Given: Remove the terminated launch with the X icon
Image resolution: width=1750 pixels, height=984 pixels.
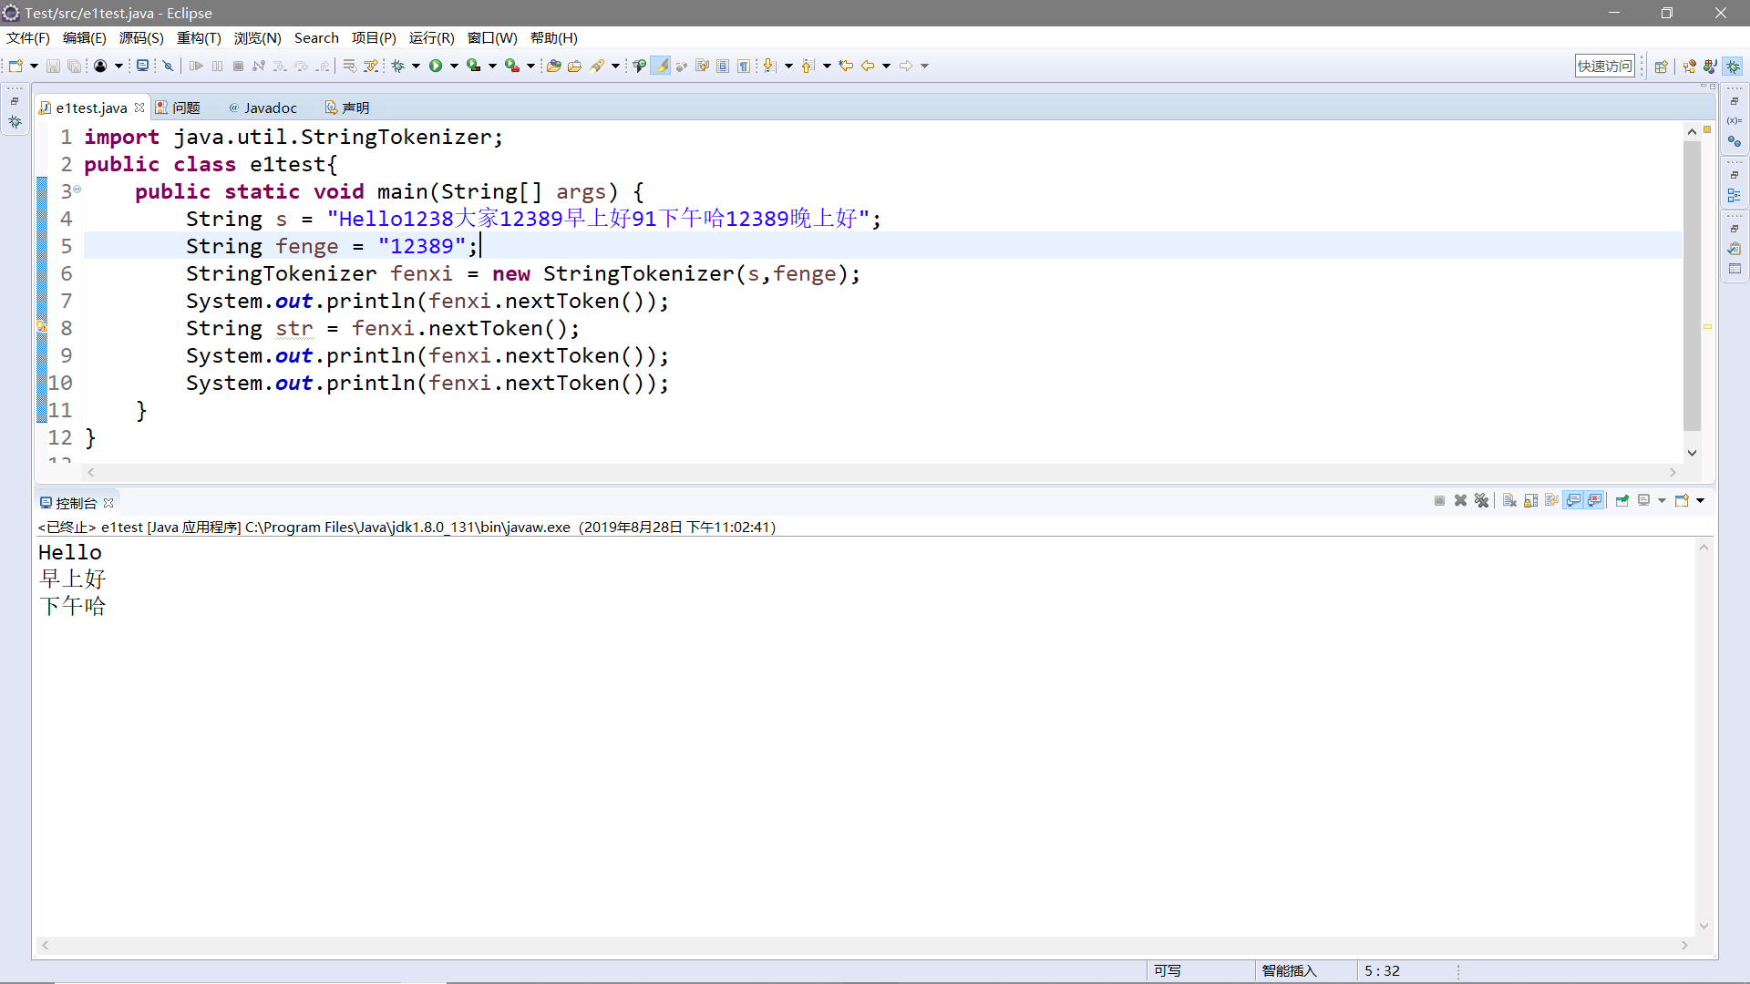Looking at the screenshot, I should click(x=1461, y=500).
